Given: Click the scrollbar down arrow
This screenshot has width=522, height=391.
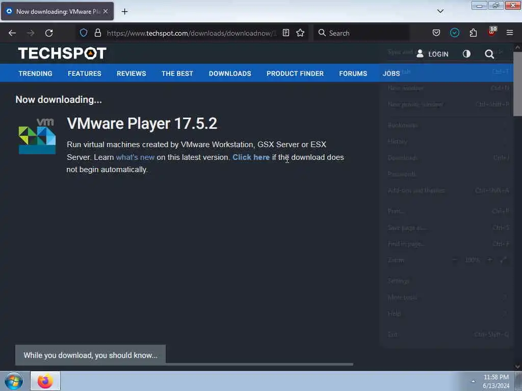Looking at the screenshot, I should (517, 367).
